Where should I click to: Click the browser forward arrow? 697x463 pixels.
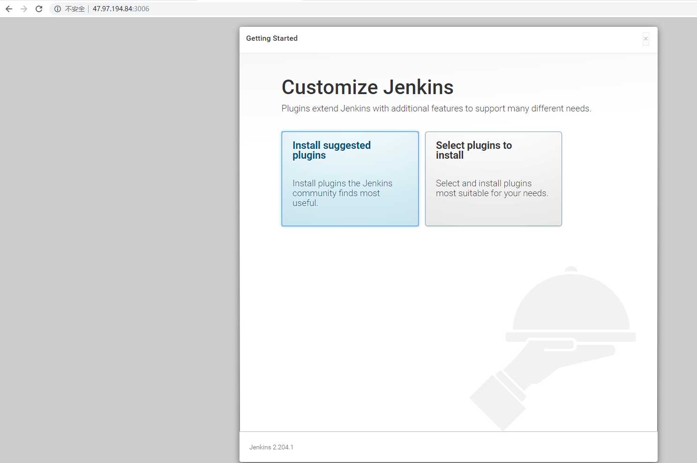tap(24, 9)
